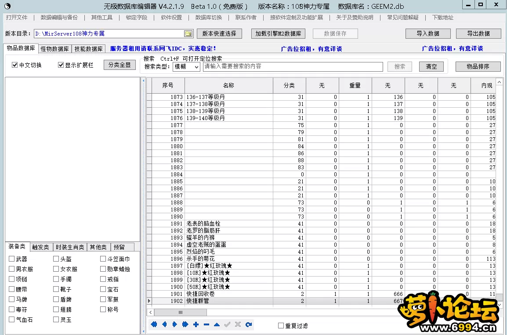Screen dimensions: 507x335
Task: Open folder browse icon beside version path
Action: [x=188, y=34]
